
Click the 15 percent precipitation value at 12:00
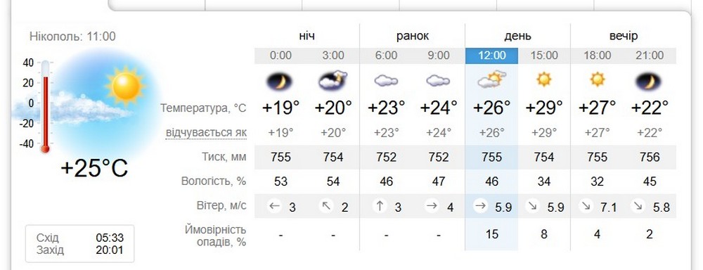pos(491,234)
